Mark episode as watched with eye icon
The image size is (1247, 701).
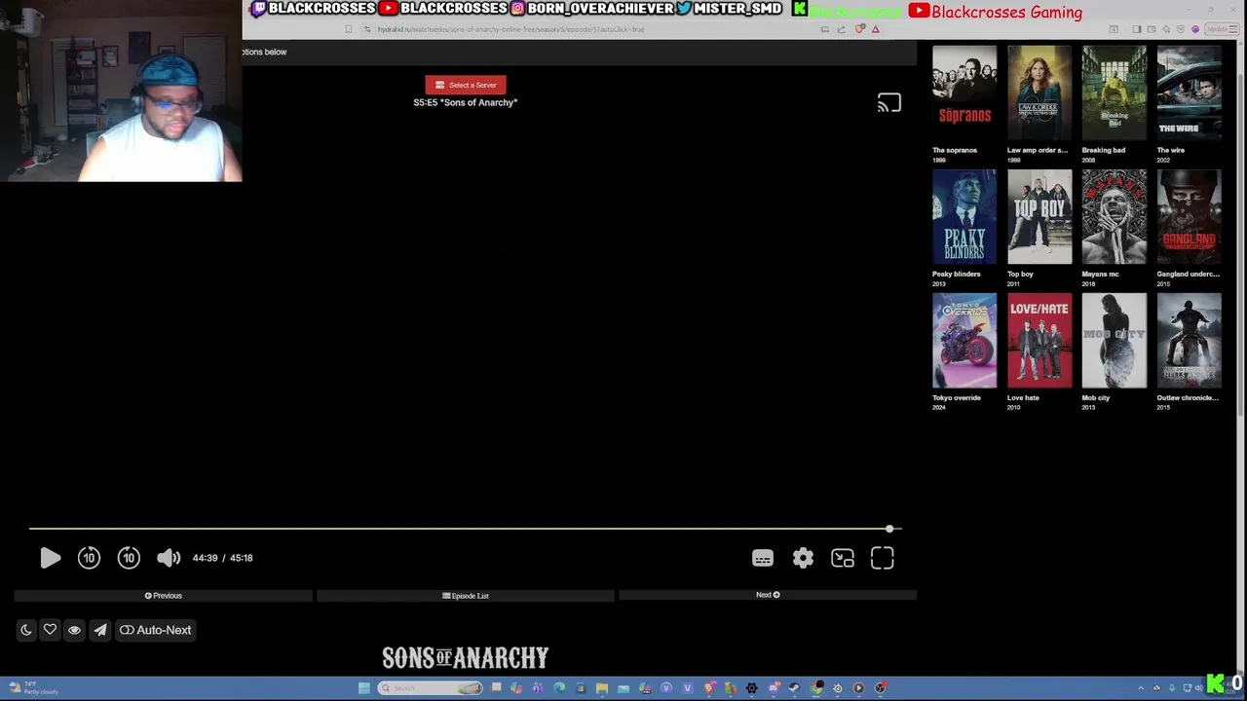(74, 630)
